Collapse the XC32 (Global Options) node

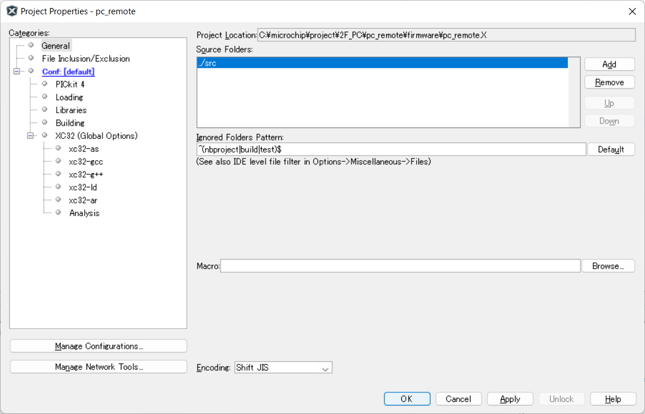[x=30, y=136]
